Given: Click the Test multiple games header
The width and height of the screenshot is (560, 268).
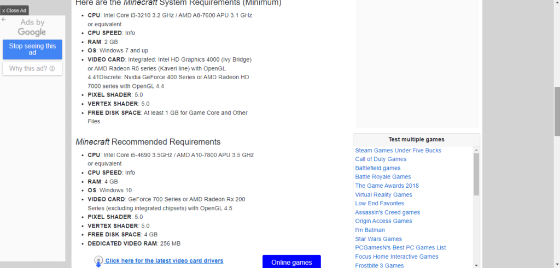Looking at the screenshot, I should tap(416, 139).
